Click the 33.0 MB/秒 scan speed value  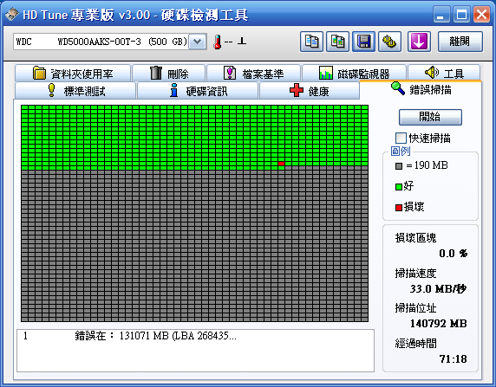click(x=438, y=288)
